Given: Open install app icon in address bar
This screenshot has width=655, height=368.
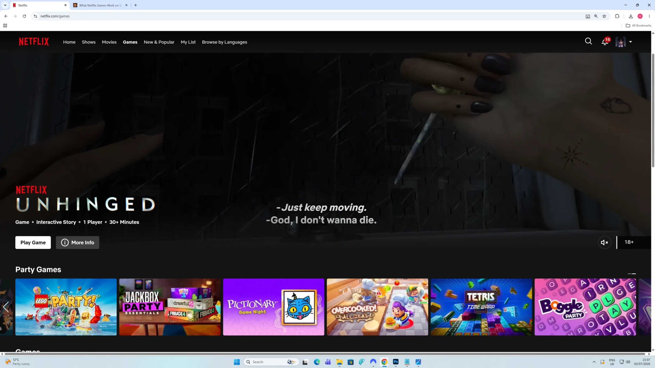Looking at the screenshot, I should pyautogui.click(x=588, y=16).
